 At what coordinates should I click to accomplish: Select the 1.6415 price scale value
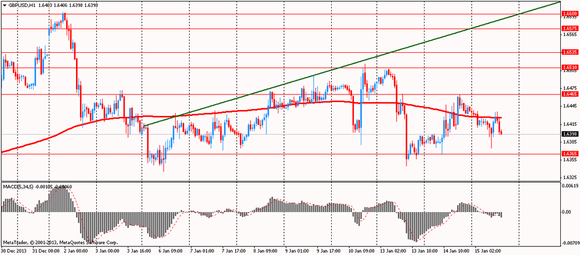570,124
